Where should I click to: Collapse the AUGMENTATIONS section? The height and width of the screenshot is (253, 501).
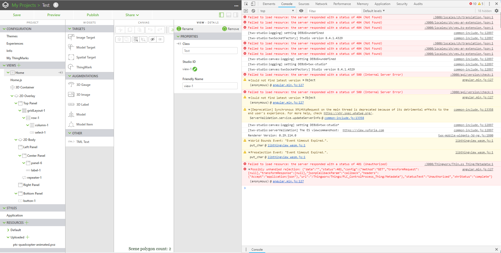tap(70, 76)
